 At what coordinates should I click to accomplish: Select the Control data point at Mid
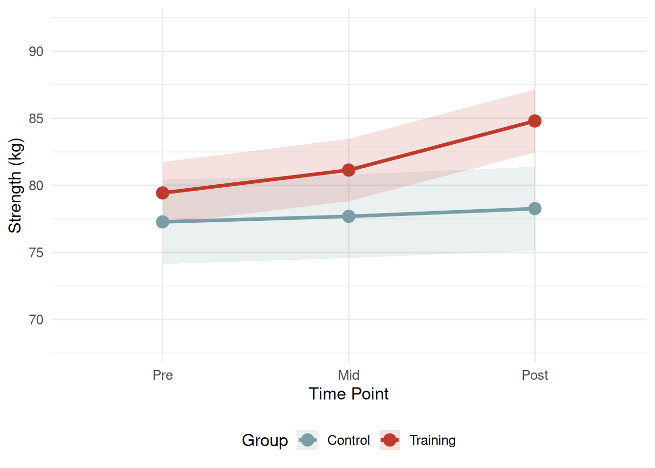tap(348, 216)
